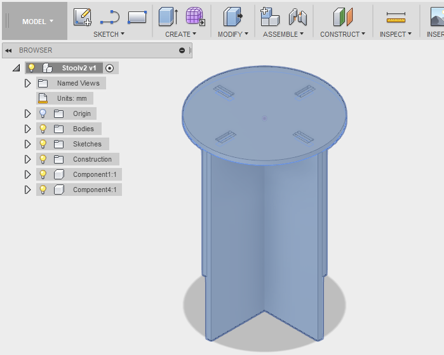
Task: Toggle Component4:1 visibility lightbulb
Action: coord(43,190)
